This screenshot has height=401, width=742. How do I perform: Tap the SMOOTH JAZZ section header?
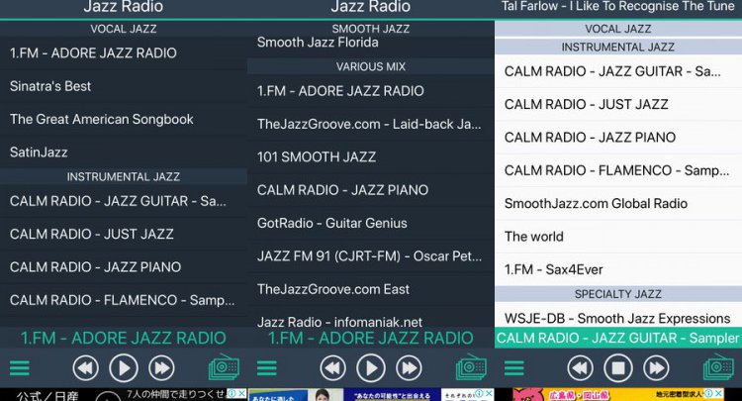pyautogui.click(x=371, y=29)
